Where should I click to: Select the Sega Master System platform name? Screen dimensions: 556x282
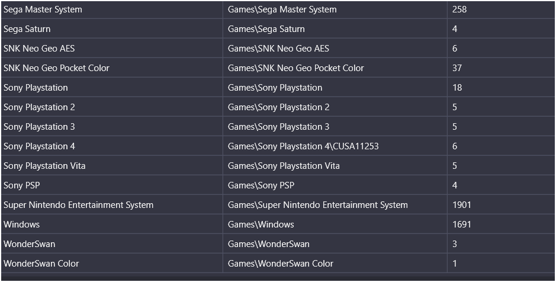[x=43, y=9]
